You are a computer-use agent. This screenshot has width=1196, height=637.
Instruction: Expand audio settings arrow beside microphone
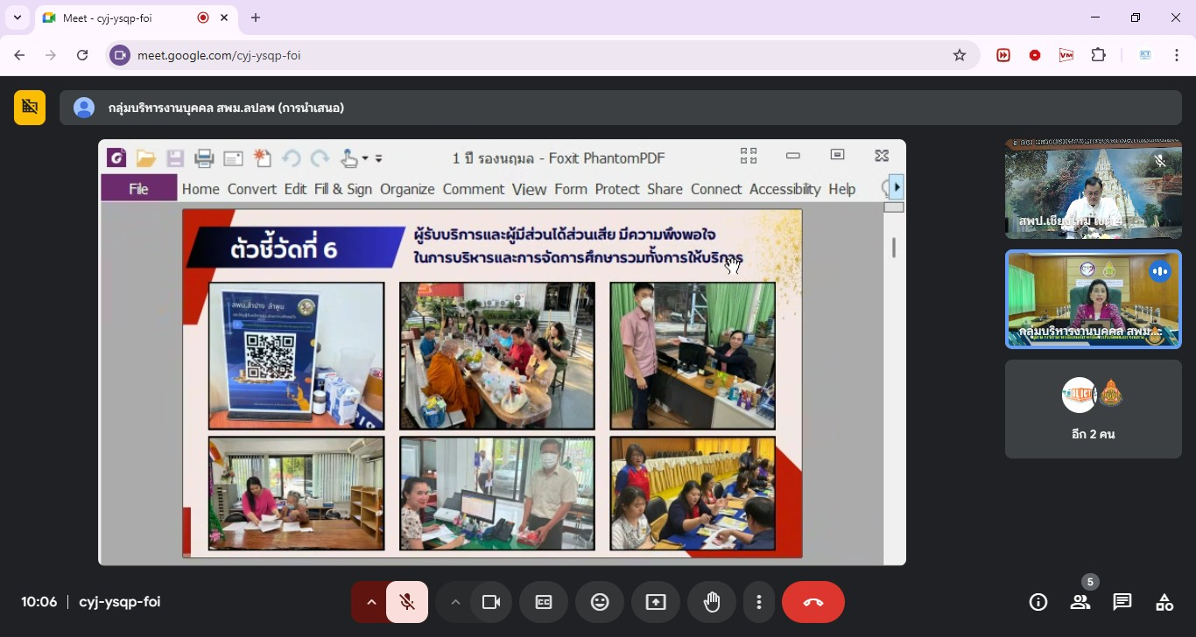pos(370,602)
